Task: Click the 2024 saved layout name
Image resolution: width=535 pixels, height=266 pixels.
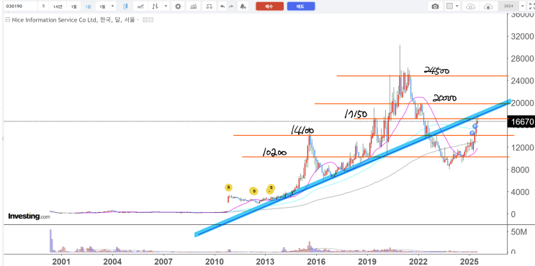Action: pos(508,6)
